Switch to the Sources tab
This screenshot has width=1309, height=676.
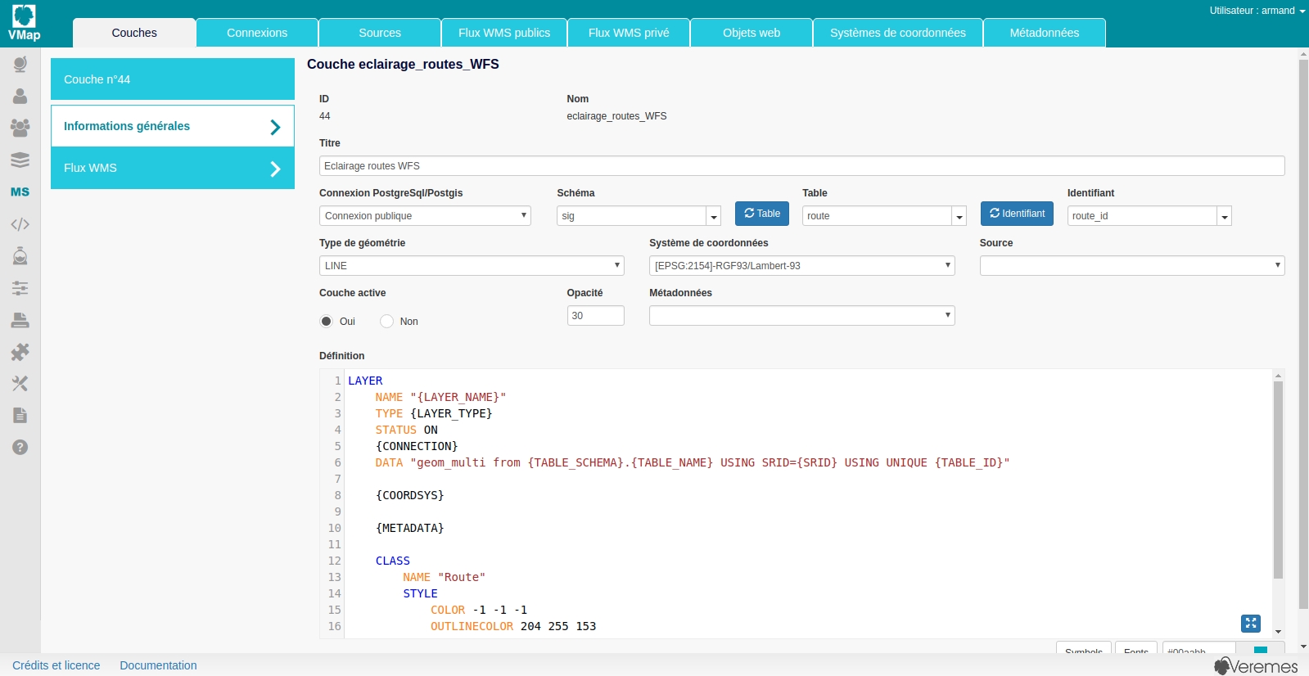[380, 33]
